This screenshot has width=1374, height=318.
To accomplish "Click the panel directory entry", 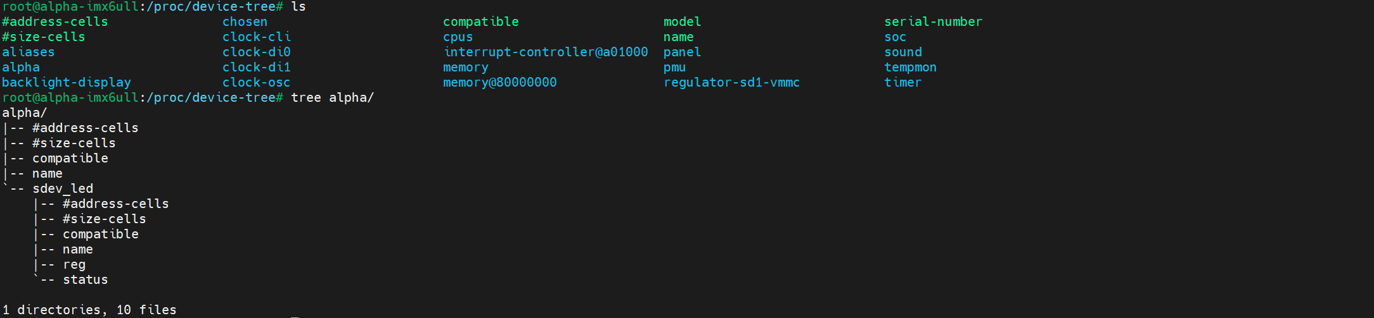I will coord(682,52).
